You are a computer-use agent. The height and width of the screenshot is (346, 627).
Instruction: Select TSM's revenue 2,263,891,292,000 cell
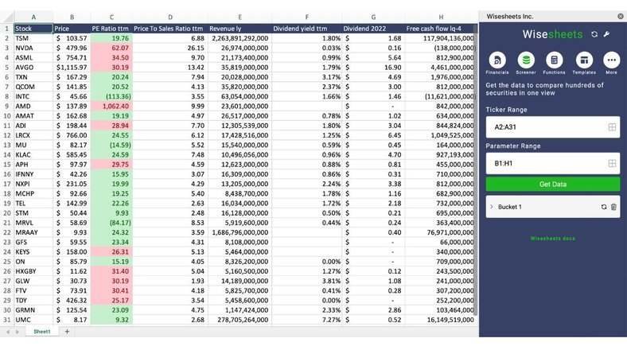pyautogui.click(x=240, y=38)
